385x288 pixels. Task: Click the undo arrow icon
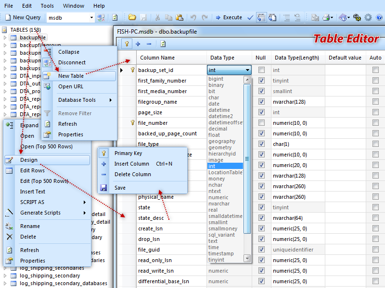(193, 17)
